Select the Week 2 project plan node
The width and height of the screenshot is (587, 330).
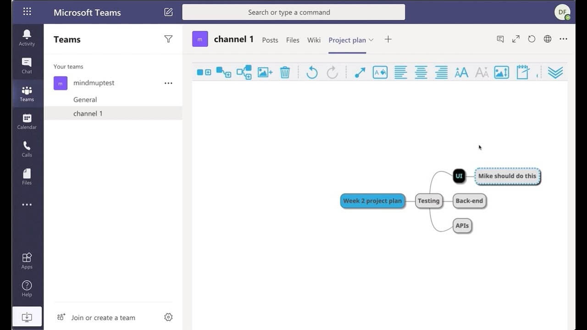point(372,201)
